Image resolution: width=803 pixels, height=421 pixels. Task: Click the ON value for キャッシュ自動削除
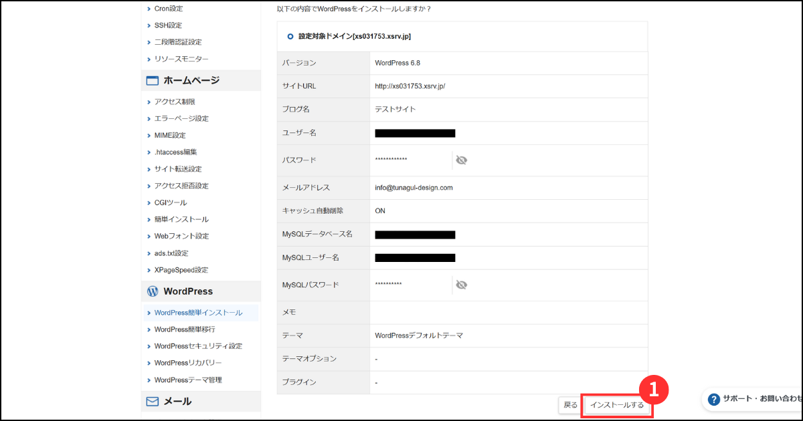click(380, 211)
